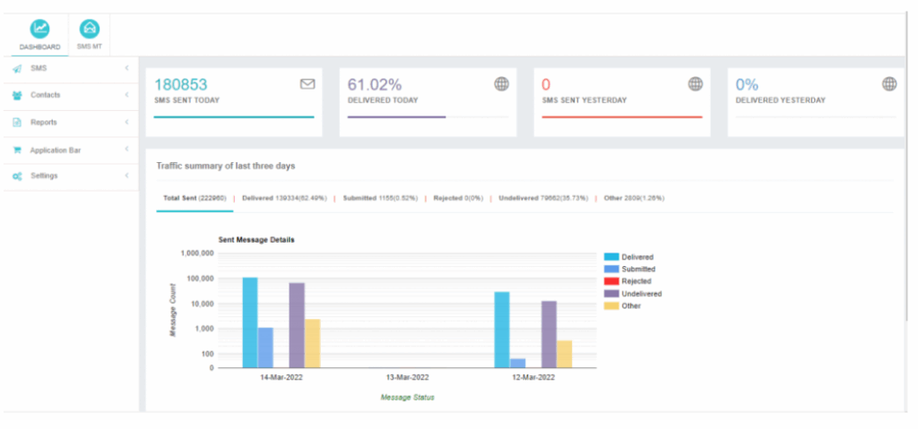918x429 pixels.
Task: Click the Dashboard chart icon
Action: (40, 30)
